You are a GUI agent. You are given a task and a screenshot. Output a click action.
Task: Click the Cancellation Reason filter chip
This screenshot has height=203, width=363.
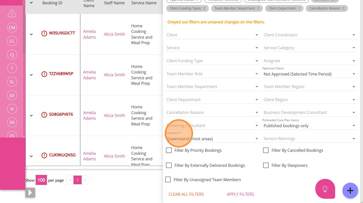327,8
